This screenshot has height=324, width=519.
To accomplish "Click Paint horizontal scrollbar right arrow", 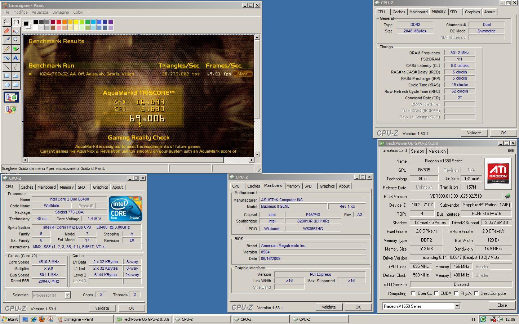I will coord(252,160).
